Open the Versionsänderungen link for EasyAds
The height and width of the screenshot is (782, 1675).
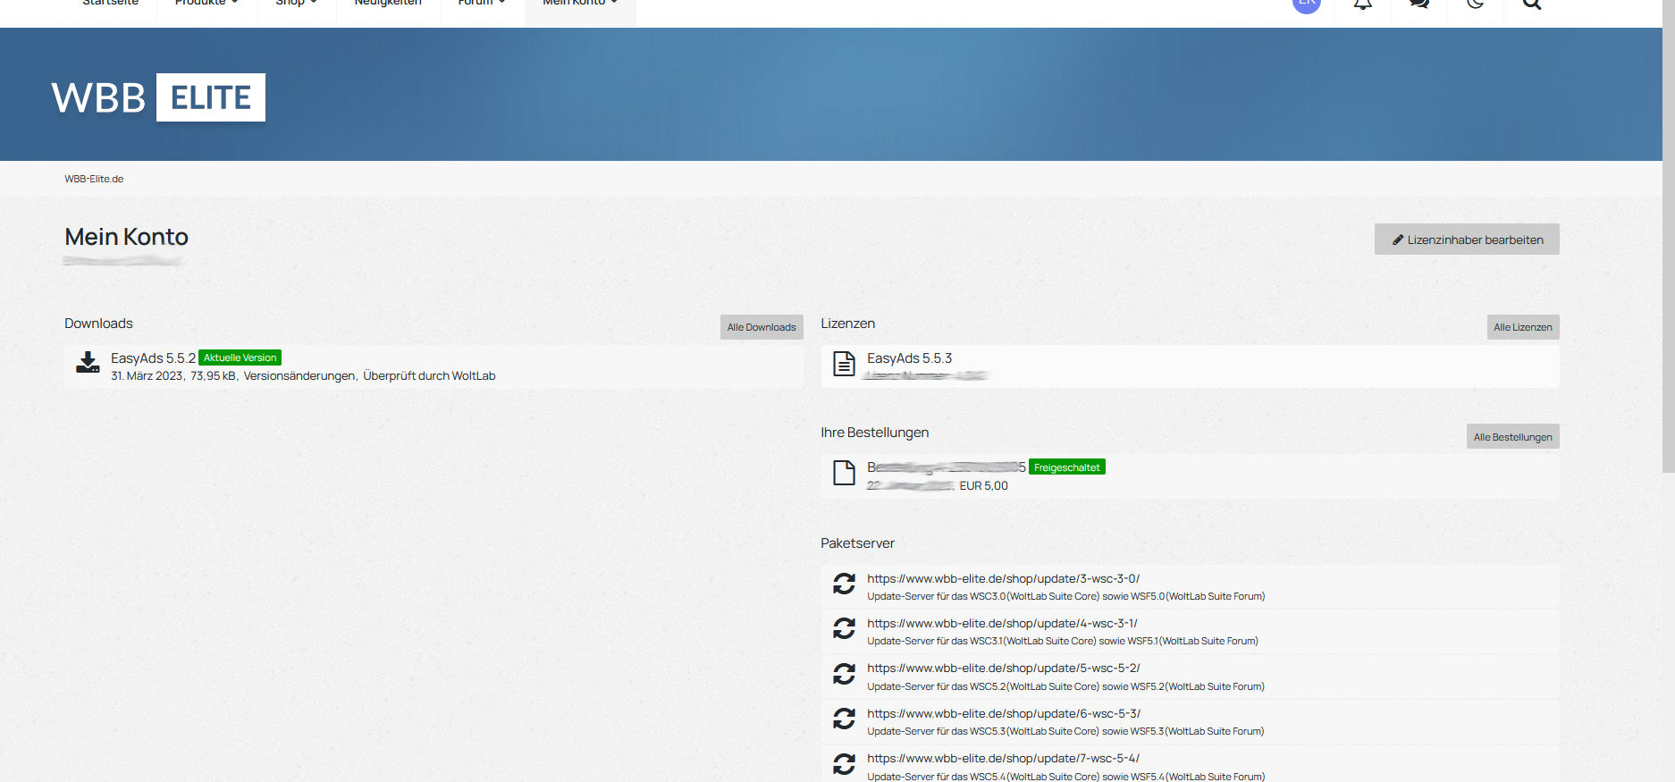point(299,376)
